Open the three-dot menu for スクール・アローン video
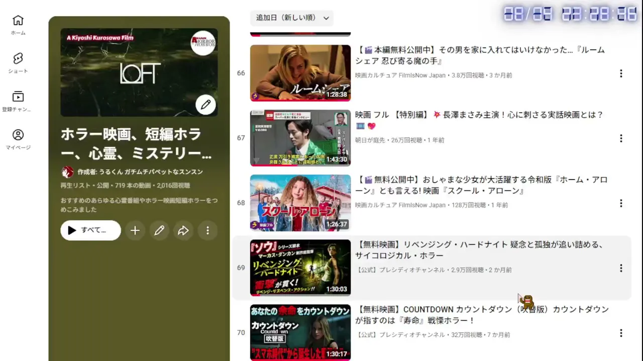Screen dimensions: 643x361 pyautogui.click(x=621, y=203)
